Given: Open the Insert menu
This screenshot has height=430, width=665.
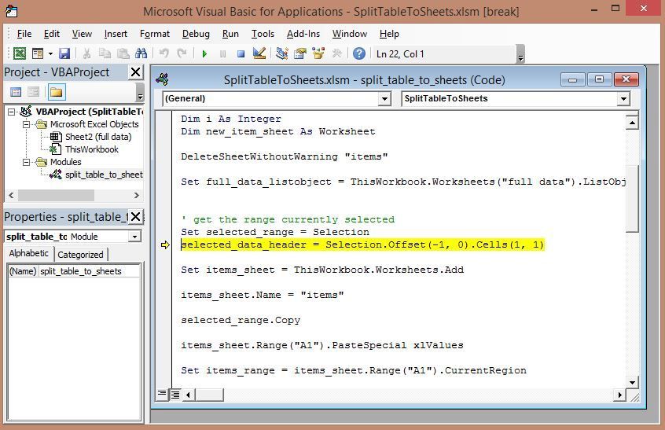Looking at the screenshot, I should point(116,34).
